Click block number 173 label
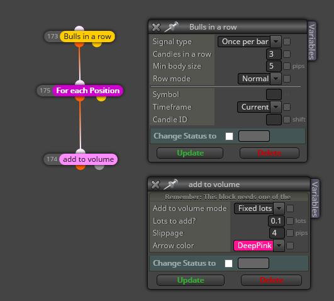The width and height of the screenshot is (334, 301). click(x=53, y=37)
